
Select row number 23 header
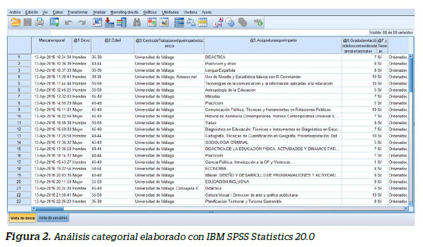19,201
